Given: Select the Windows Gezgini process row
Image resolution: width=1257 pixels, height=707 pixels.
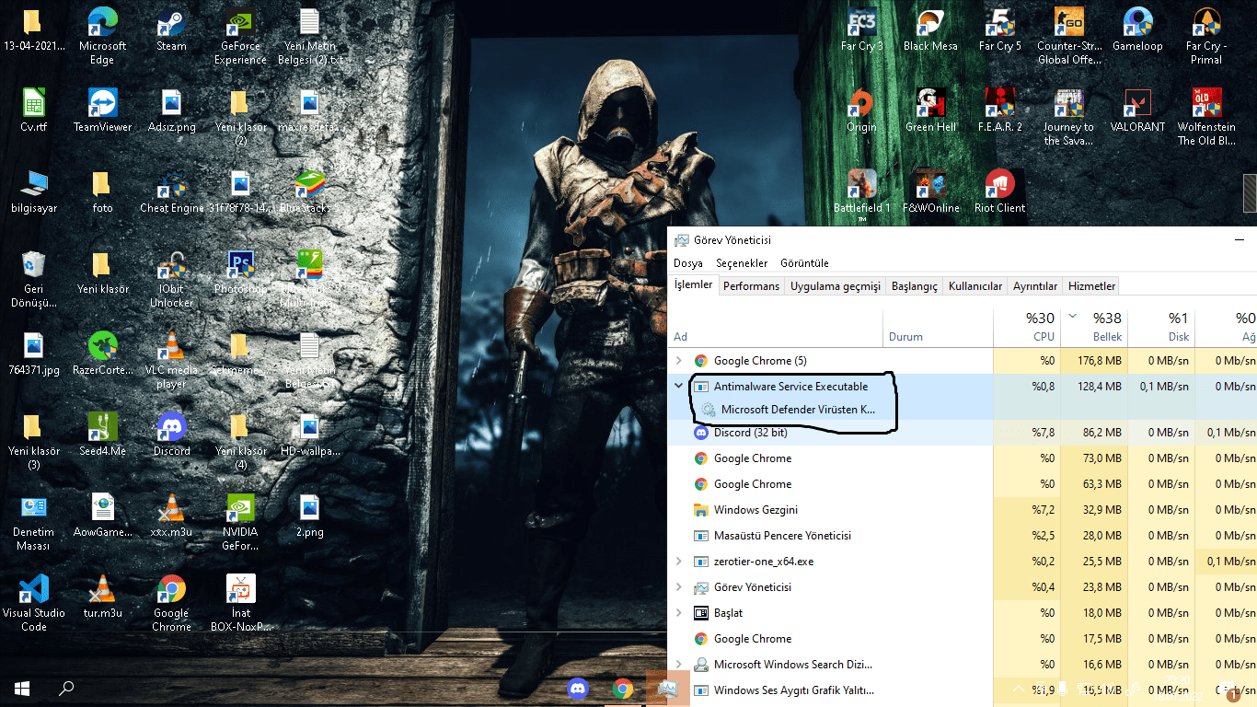Looking at the screenshot, I should pyautogui.click(x=963, y=510).
